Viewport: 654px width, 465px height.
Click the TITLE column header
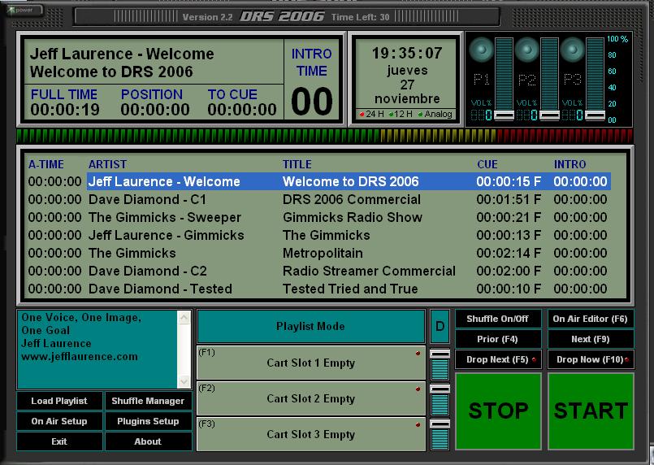click(297, 164)
